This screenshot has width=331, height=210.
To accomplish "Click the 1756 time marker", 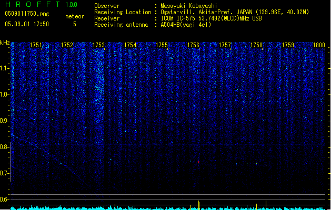I will click(193, 45).
